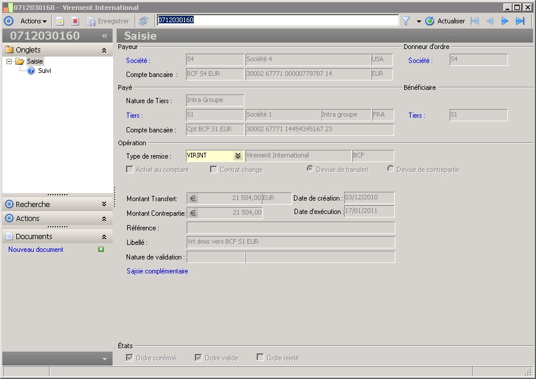Click the Onglets folder icon
The image size is (536, 379).
click(9, 50)
